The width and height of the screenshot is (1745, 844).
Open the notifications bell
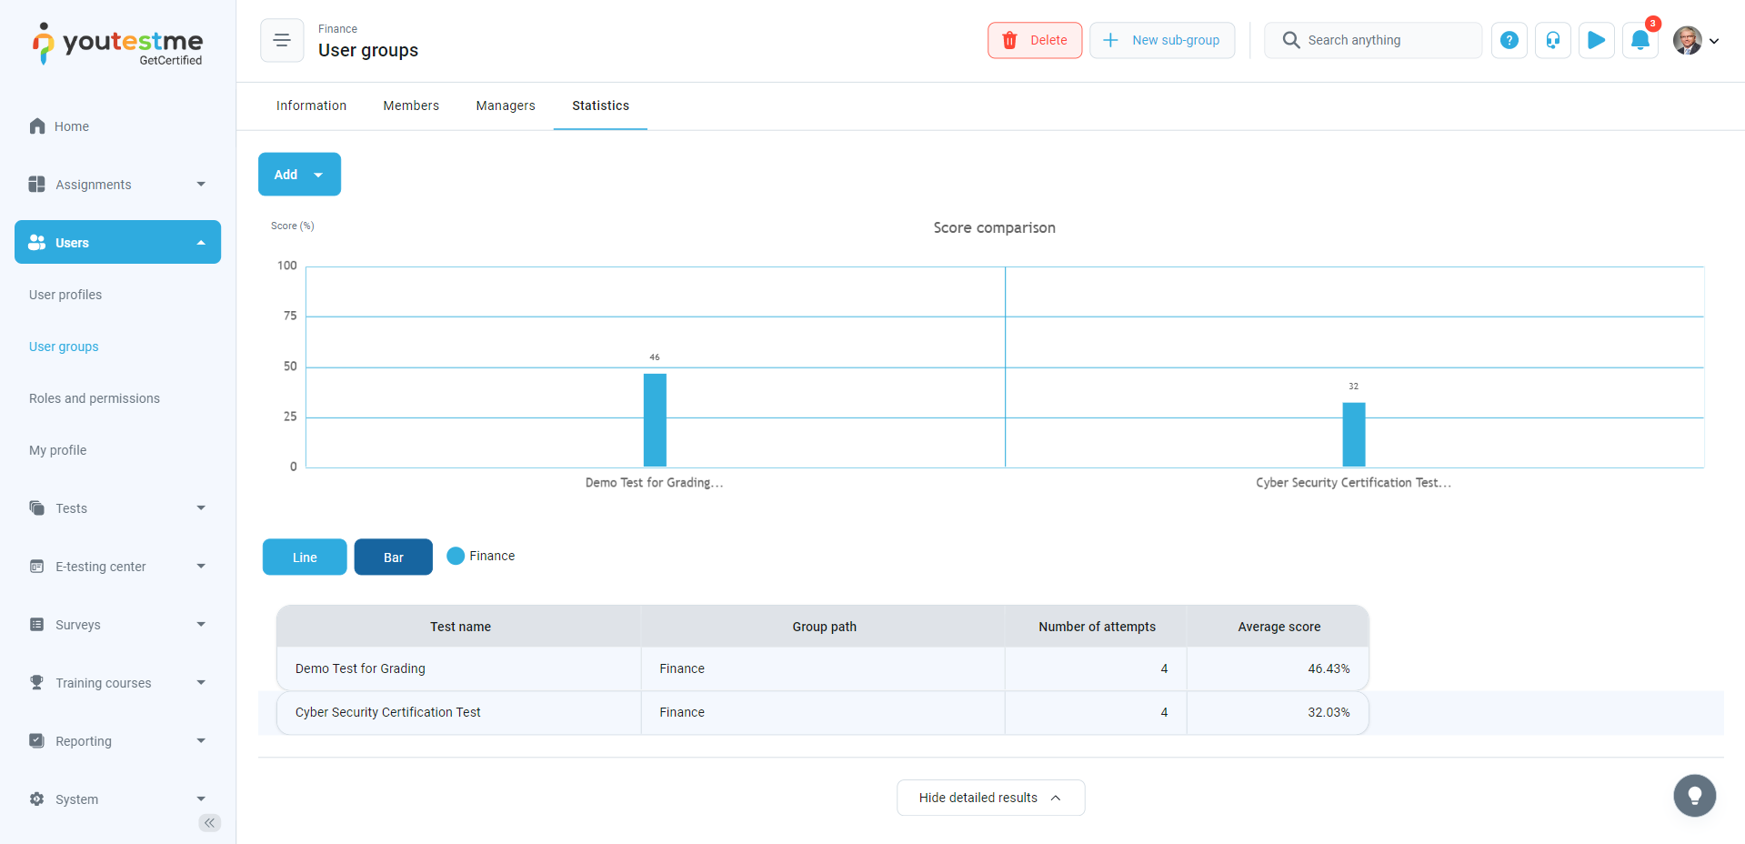coord(1640,41)
